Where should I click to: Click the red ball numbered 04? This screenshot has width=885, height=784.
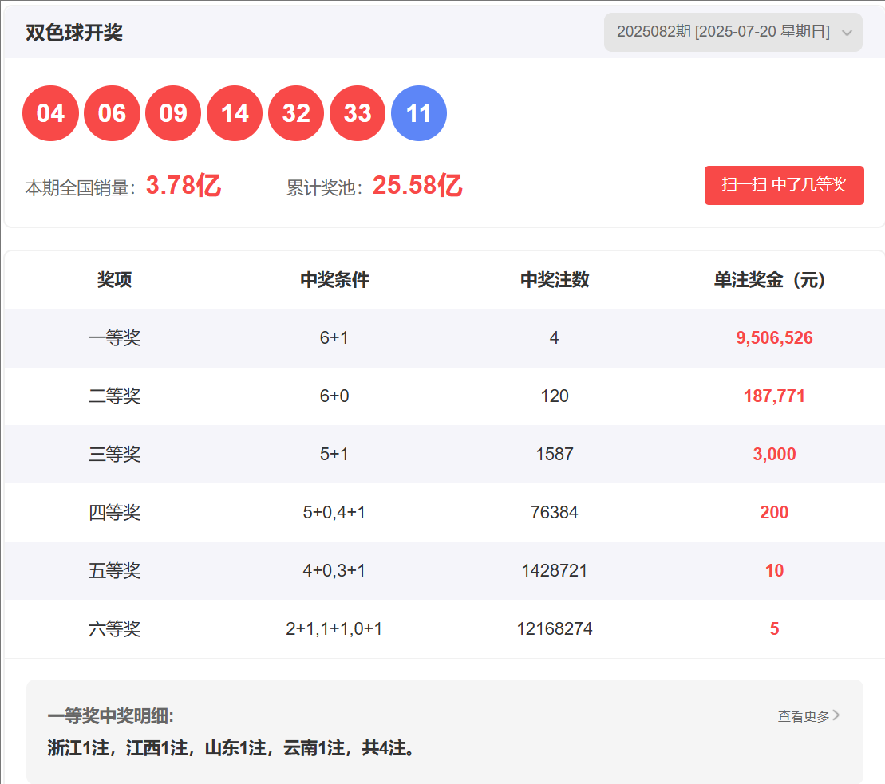[50, 113]
